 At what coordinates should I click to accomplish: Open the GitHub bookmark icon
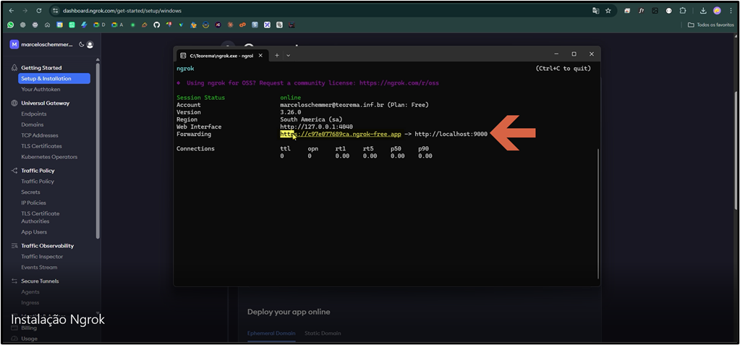coord(157,25)
